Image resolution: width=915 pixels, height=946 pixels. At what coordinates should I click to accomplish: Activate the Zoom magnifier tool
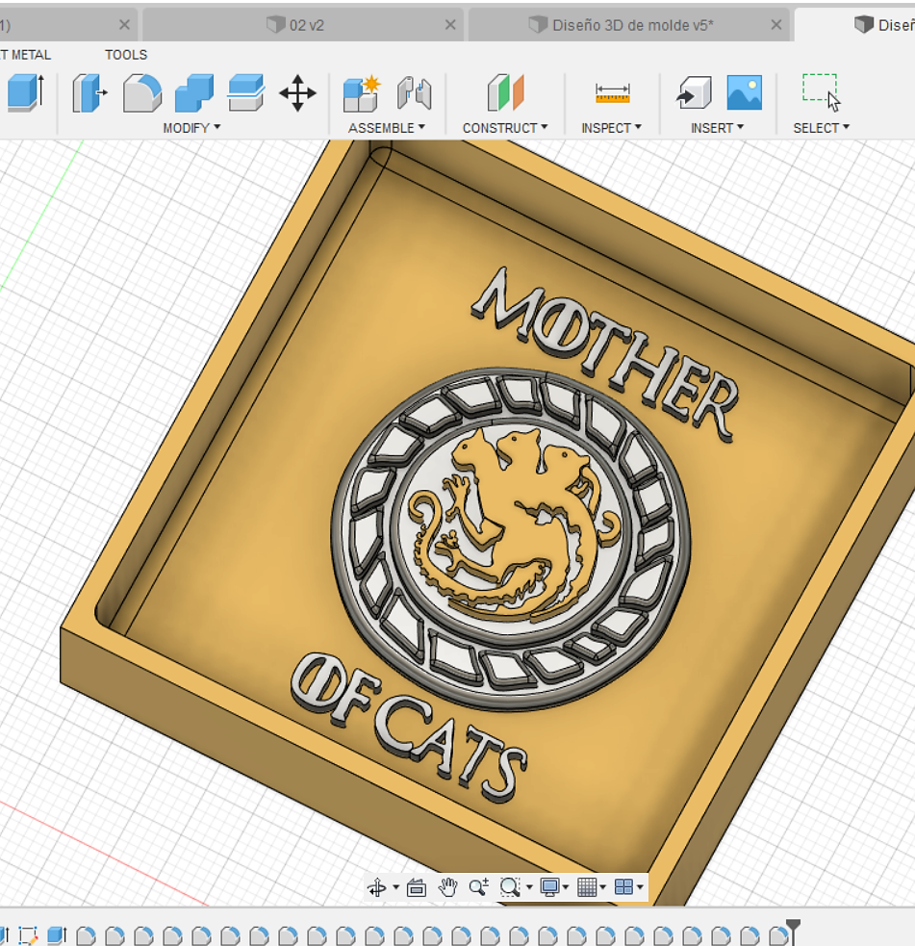click(479, 887)
